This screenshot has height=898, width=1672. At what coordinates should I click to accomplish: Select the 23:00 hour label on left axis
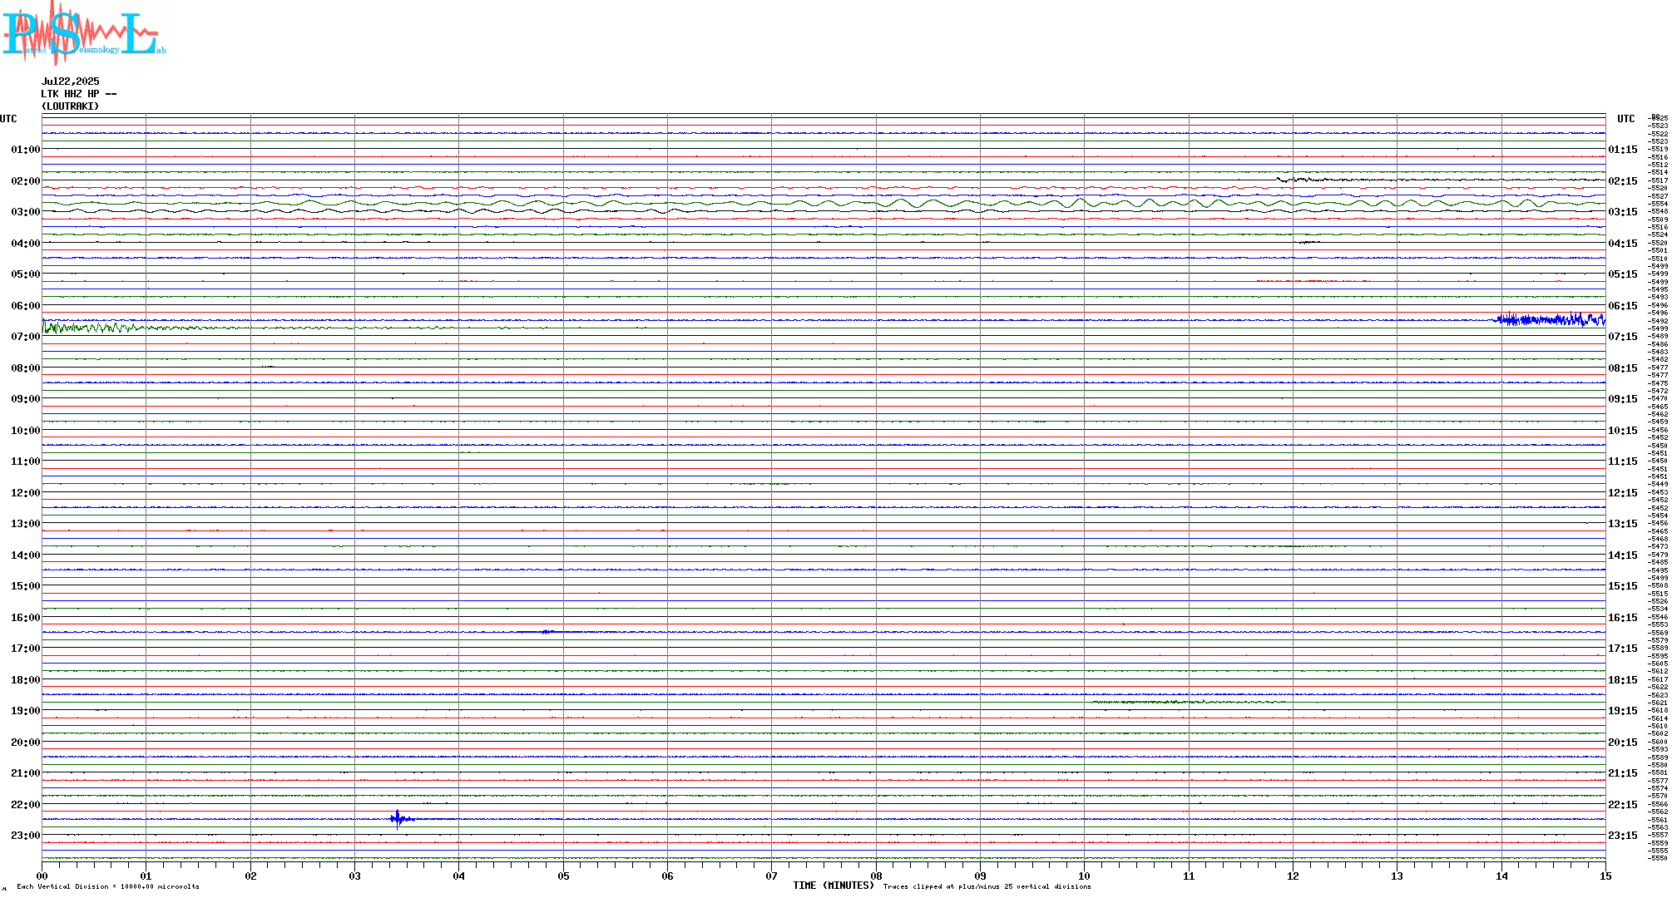coord(26,836)
